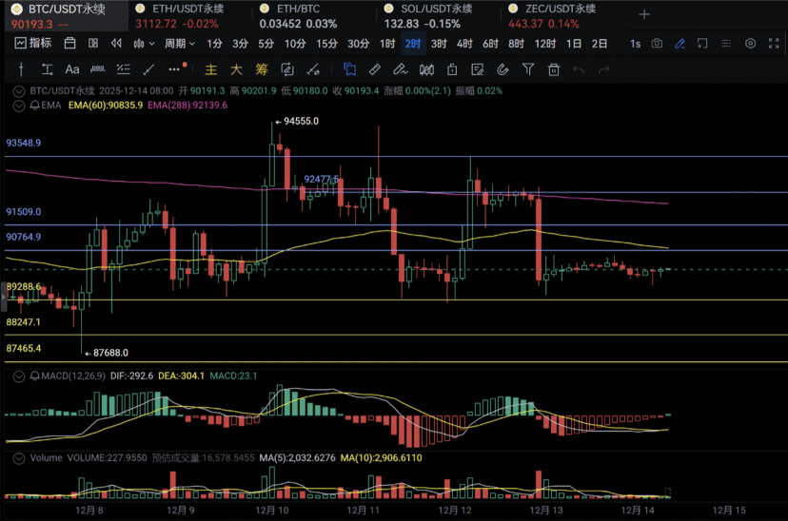Add a new symbol tab with plus
Viewport: 788px width, 521px height.
point(644,15)
